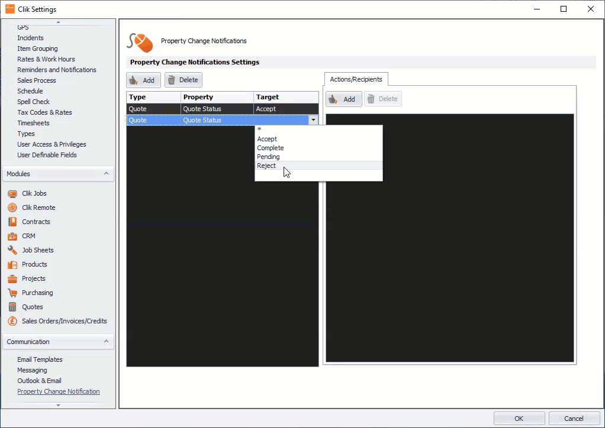Toggle the Target dropdown arrow in selected row
The height and width of the screenshot is (428, 605).
313,120
